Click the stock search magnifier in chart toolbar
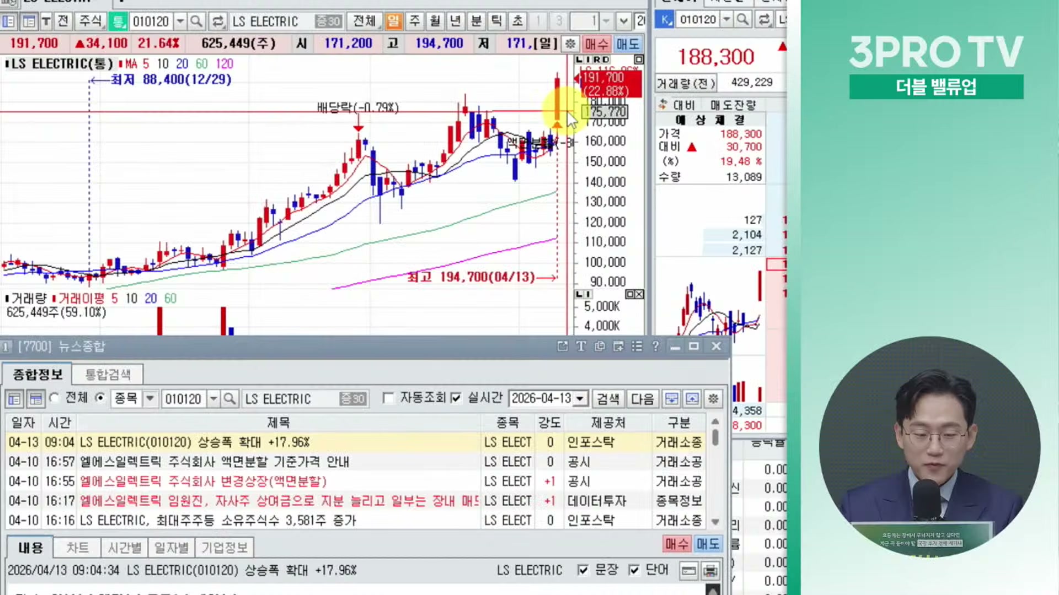The width and height of the screenshot is (1059, 595). [196, 21]
